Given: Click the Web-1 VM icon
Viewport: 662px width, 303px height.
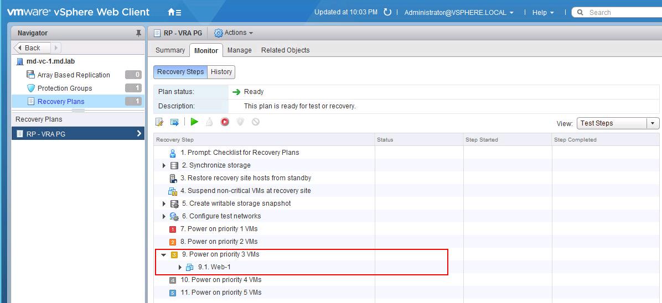Looking at the screenshot, I should 190,267.
